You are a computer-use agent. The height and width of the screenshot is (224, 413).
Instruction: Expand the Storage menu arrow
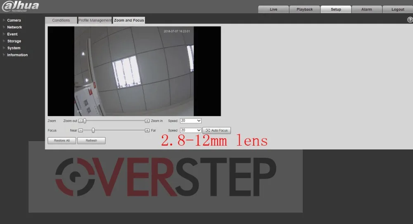[x=4, y=41]
